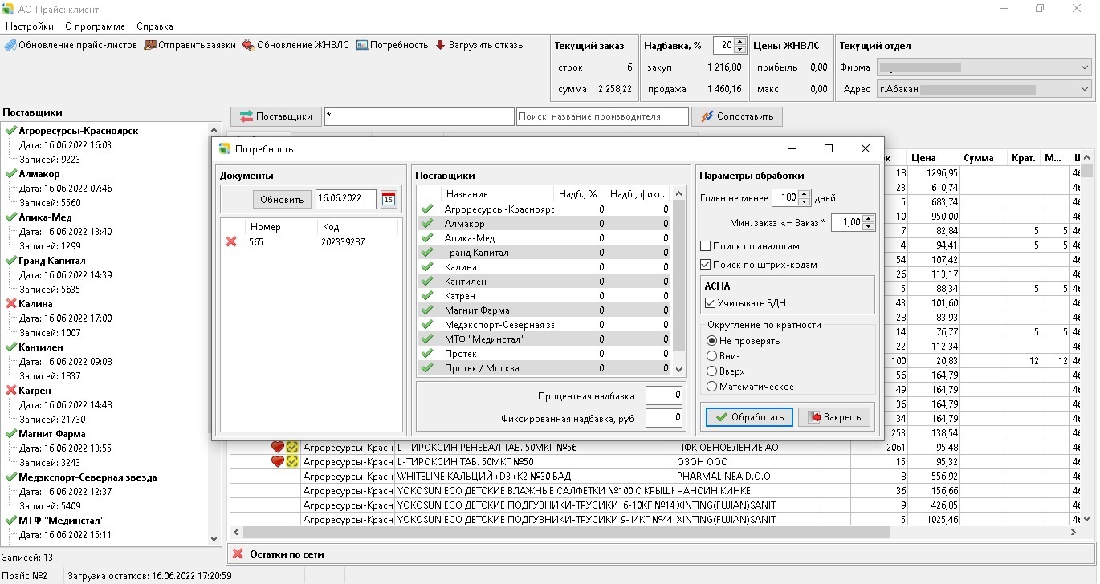
Task: Click the dialog suppliers list scrollbar down arrow
Action: point(680,369)
